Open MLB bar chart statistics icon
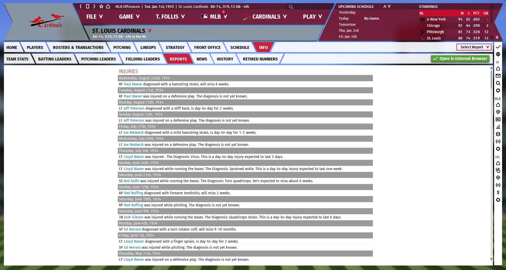 coord(498,127)
